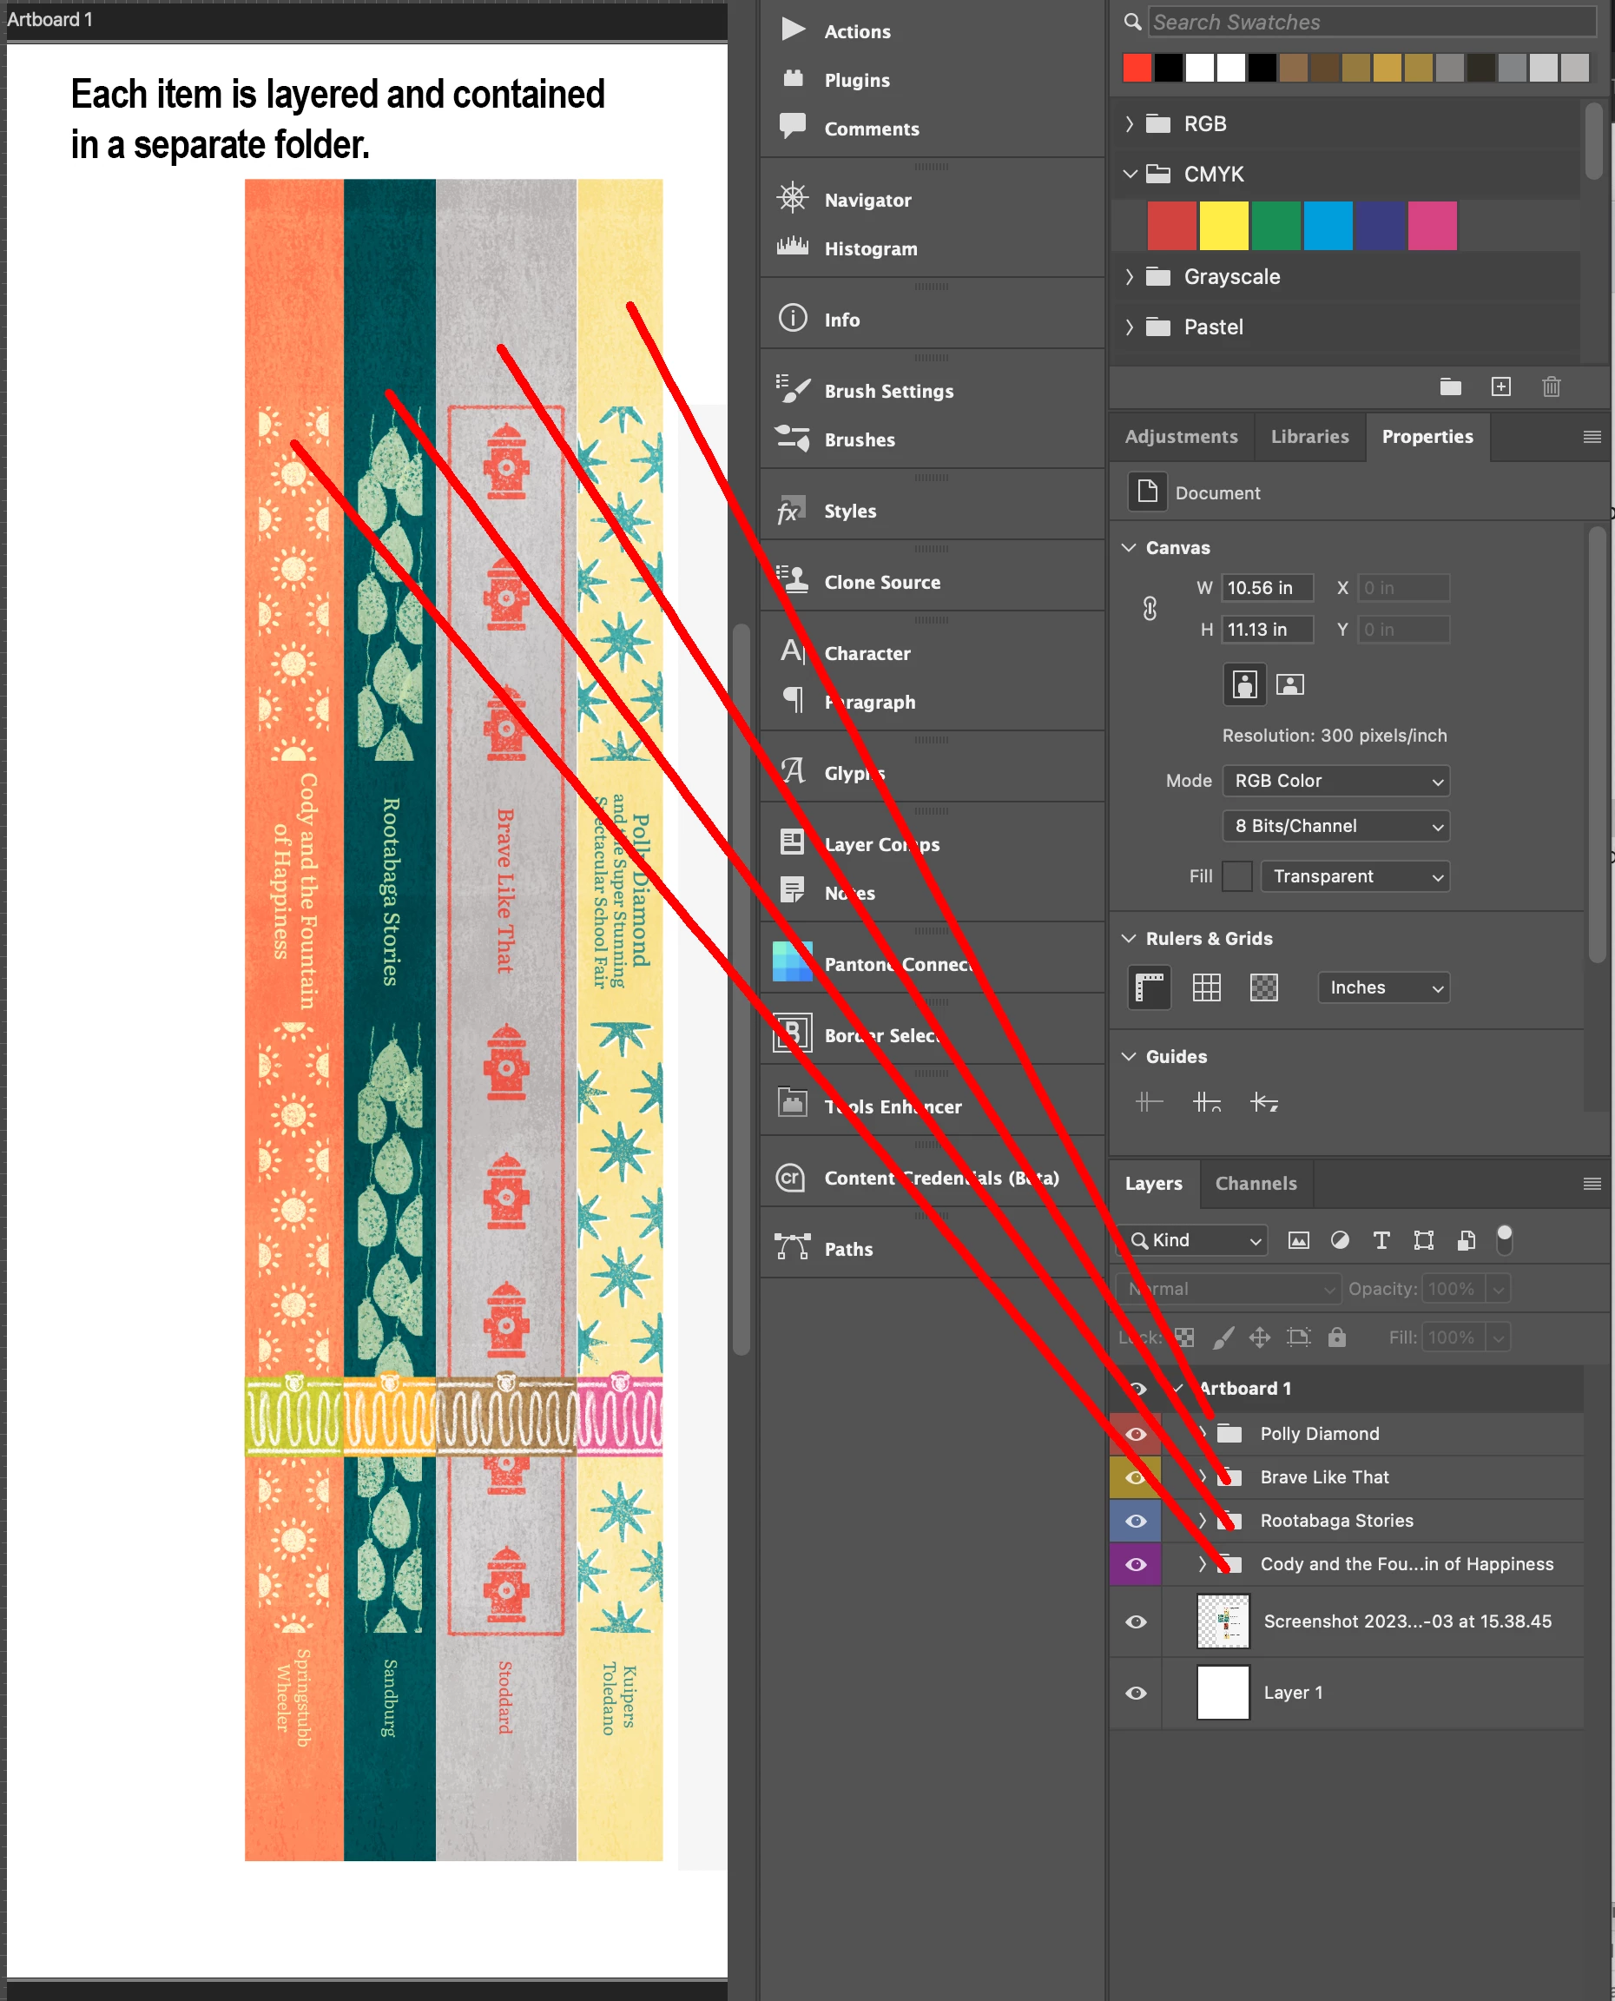Expand the Pastel swatch group

[1130, 327]
